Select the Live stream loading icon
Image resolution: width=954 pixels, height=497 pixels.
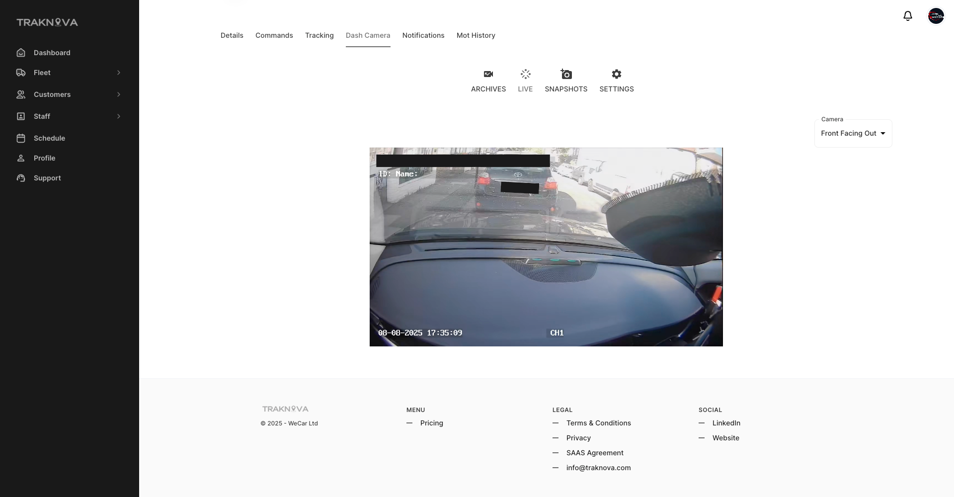click(525, 74)
